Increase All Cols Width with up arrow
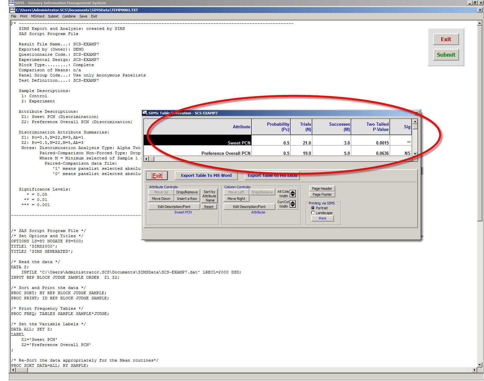This screenshot has height=381, width=484. tap(293, 192)
